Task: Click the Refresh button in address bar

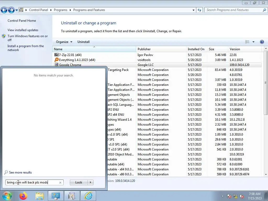Action: point(199,10)
